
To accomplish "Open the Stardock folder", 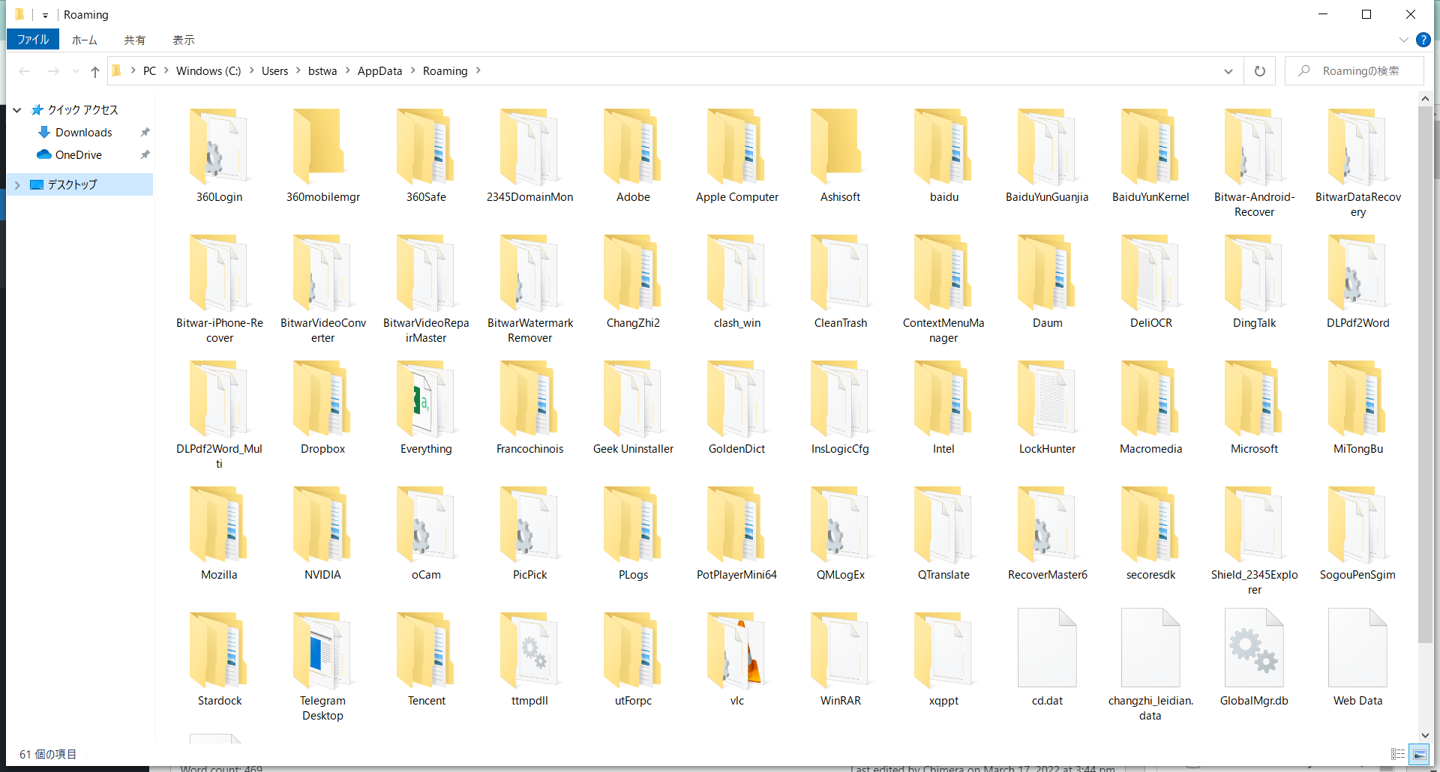I will tap(219, 660).
